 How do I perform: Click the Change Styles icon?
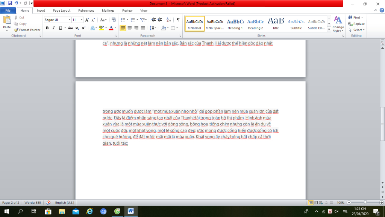[x=338, y=24]
